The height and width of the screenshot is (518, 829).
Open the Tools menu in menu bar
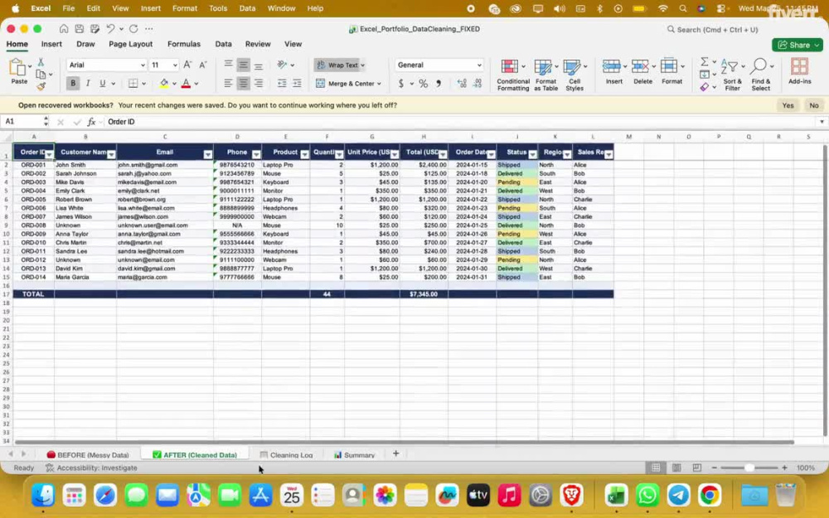coord(218,8)
